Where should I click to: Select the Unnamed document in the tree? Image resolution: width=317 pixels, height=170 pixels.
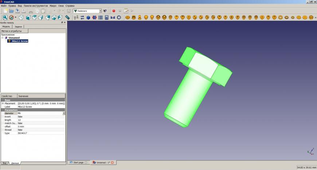[14, 38]
